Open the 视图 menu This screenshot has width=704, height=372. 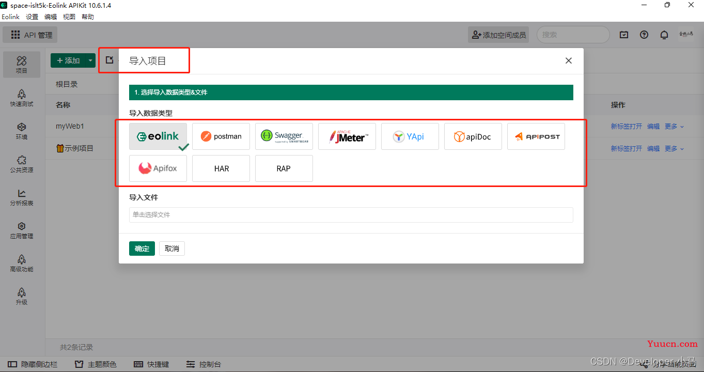[69, 17]
